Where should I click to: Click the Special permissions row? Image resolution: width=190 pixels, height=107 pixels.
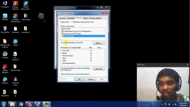click(x=83, y=63)
